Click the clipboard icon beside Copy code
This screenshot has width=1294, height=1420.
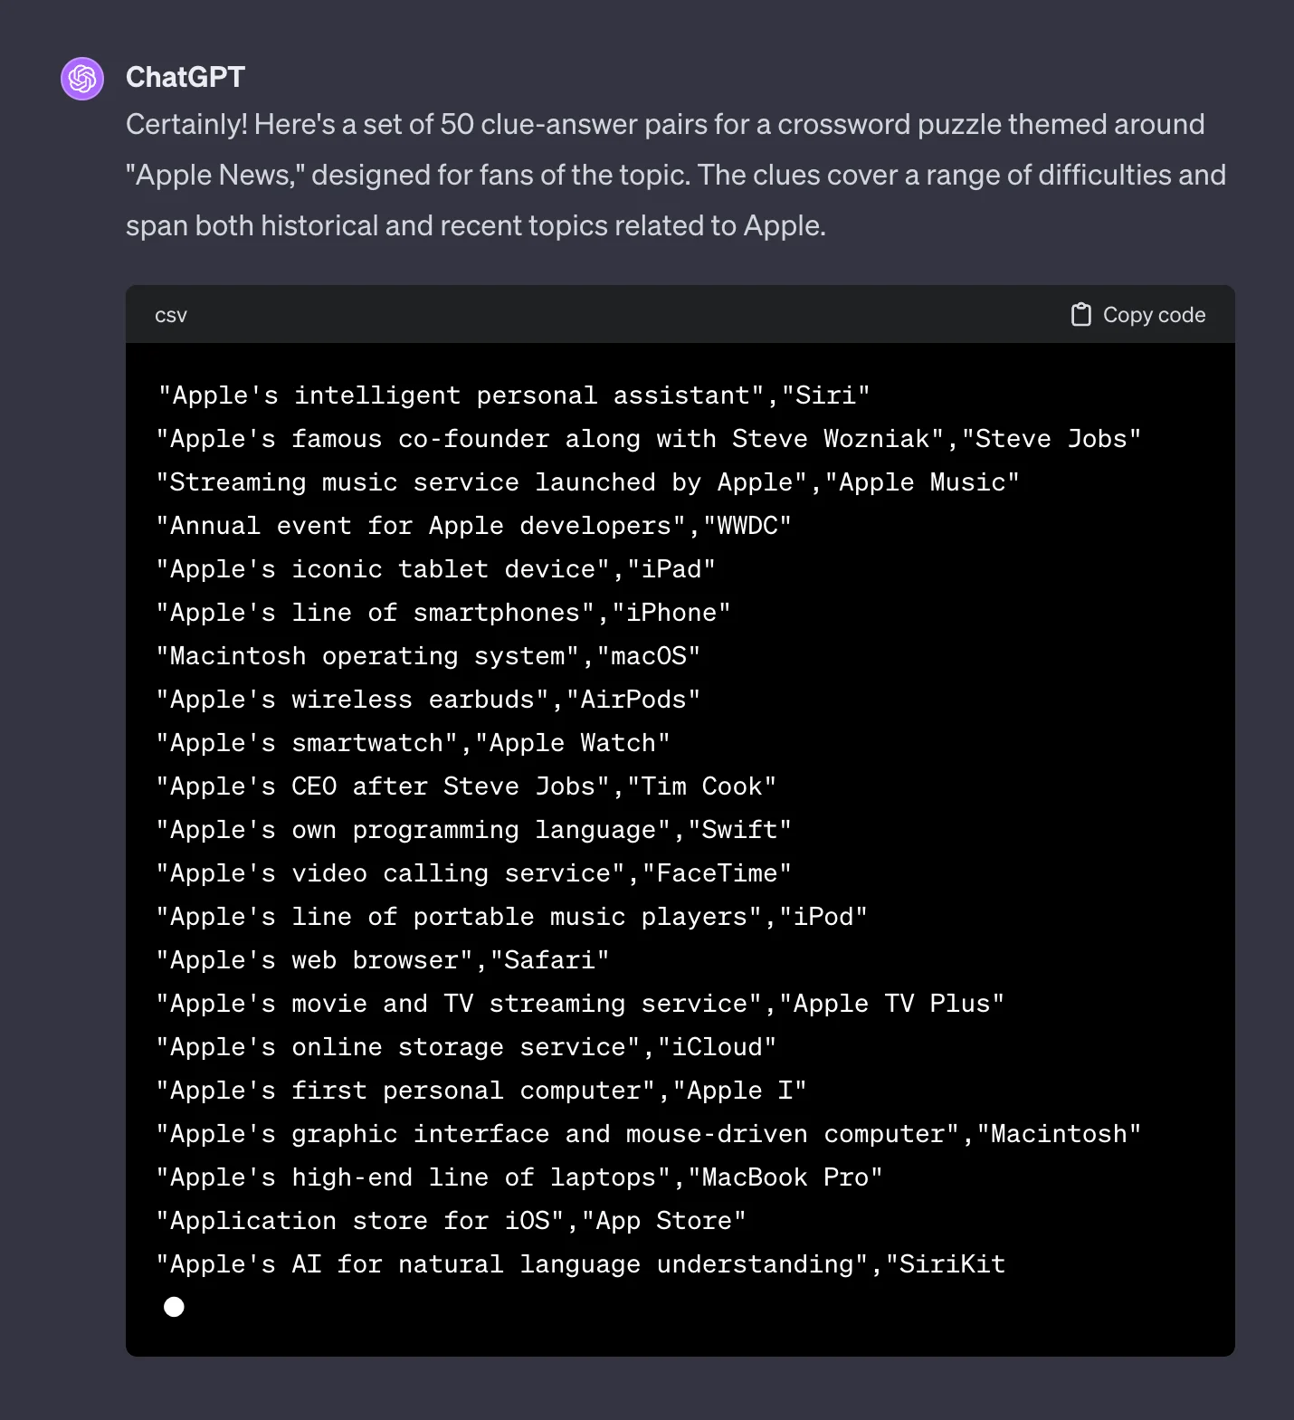click(1080, 315)
